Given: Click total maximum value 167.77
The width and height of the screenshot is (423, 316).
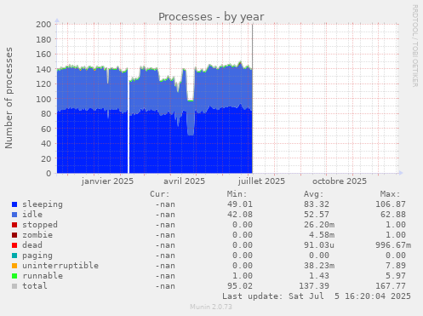Looking at the screenshot, I should coord(391,286).
